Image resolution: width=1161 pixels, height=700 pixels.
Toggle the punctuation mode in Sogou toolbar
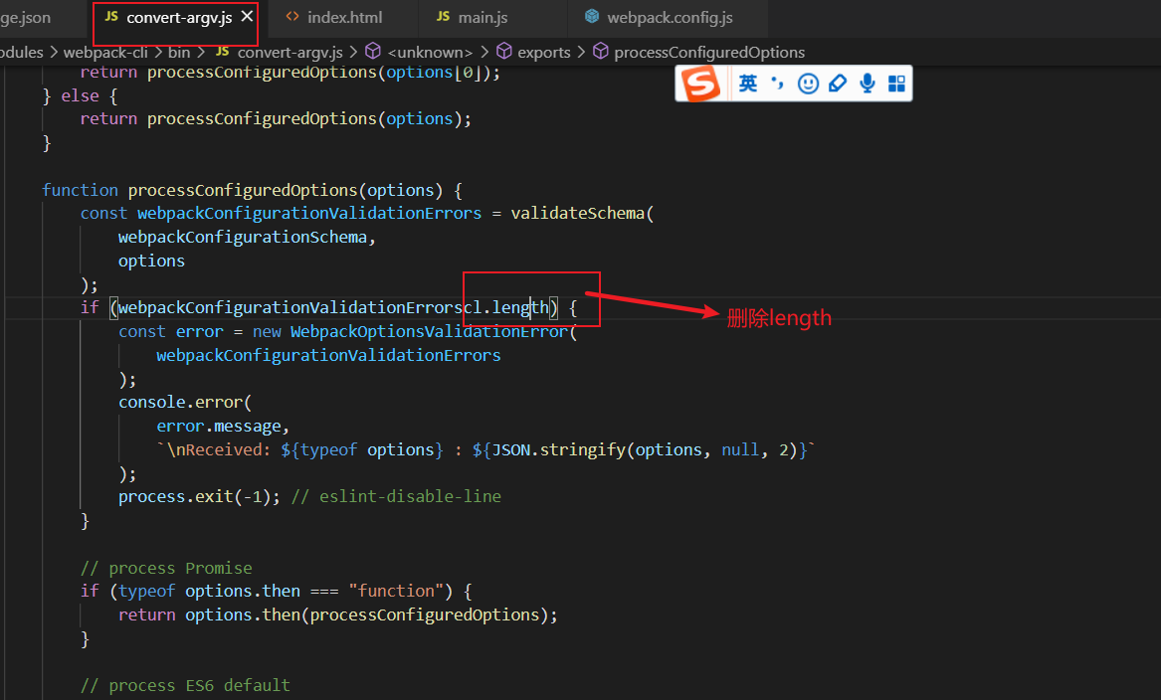coord(777,84)
